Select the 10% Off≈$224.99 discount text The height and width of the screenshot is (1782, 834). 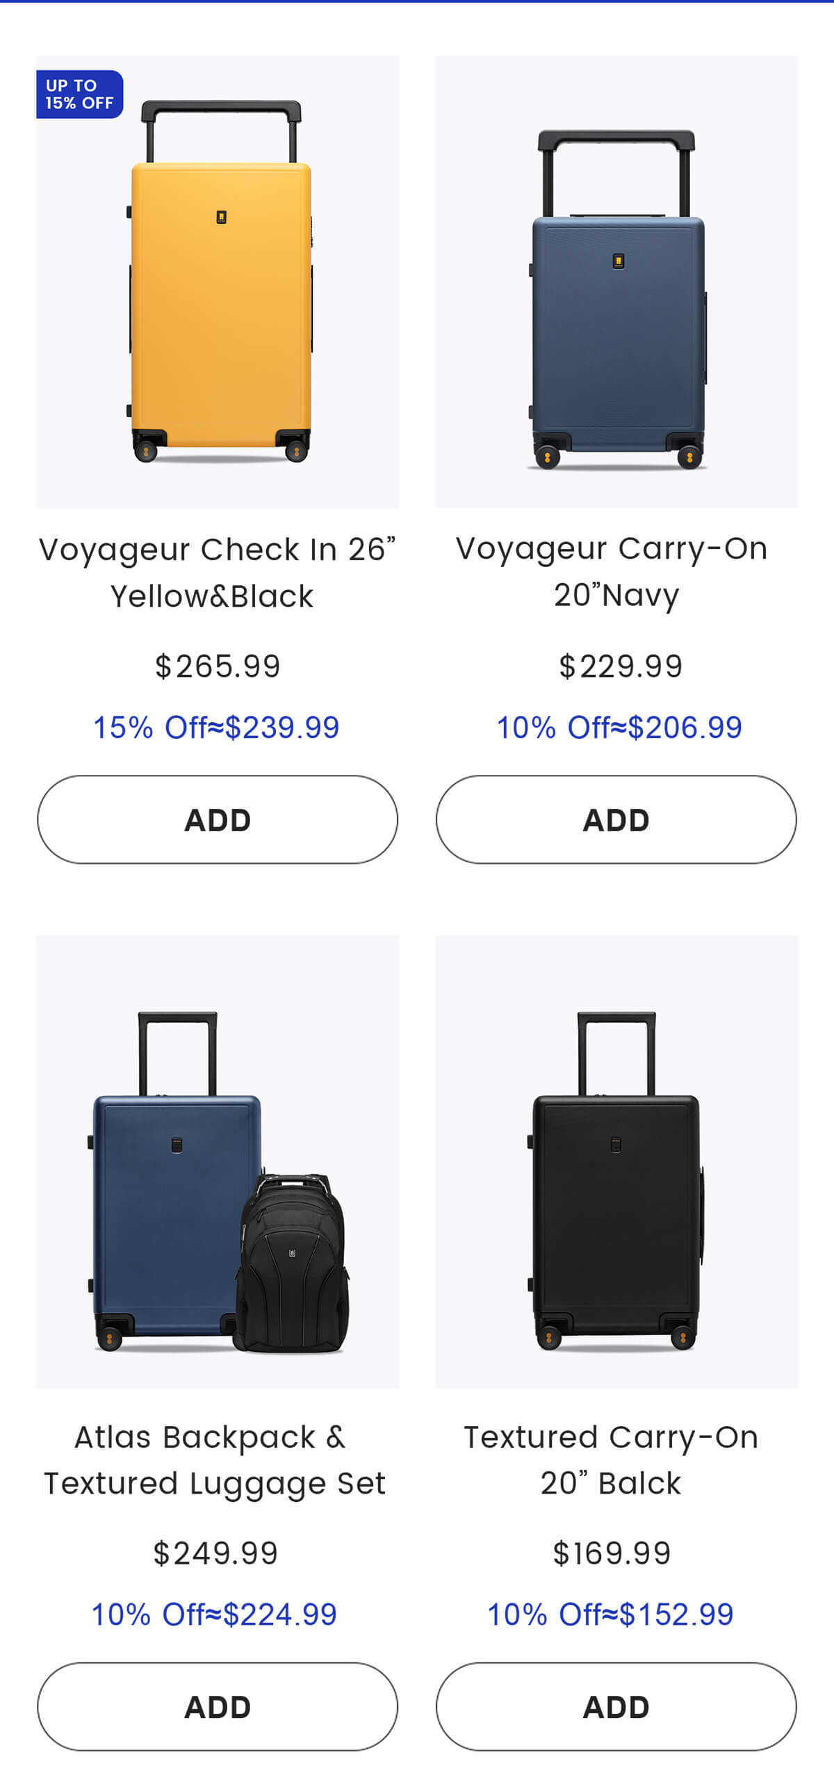pos(214,1615)
